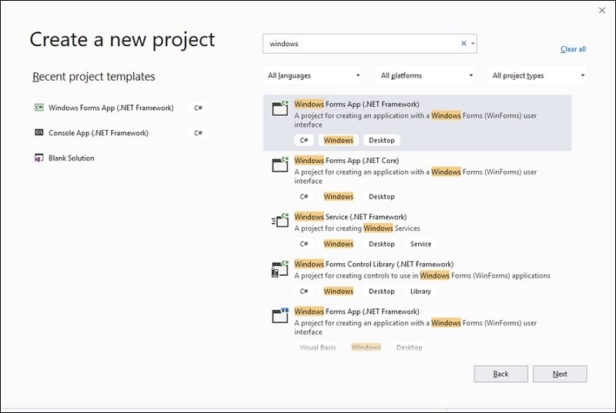Open the search history dropdown arrow

coord(473,44)
